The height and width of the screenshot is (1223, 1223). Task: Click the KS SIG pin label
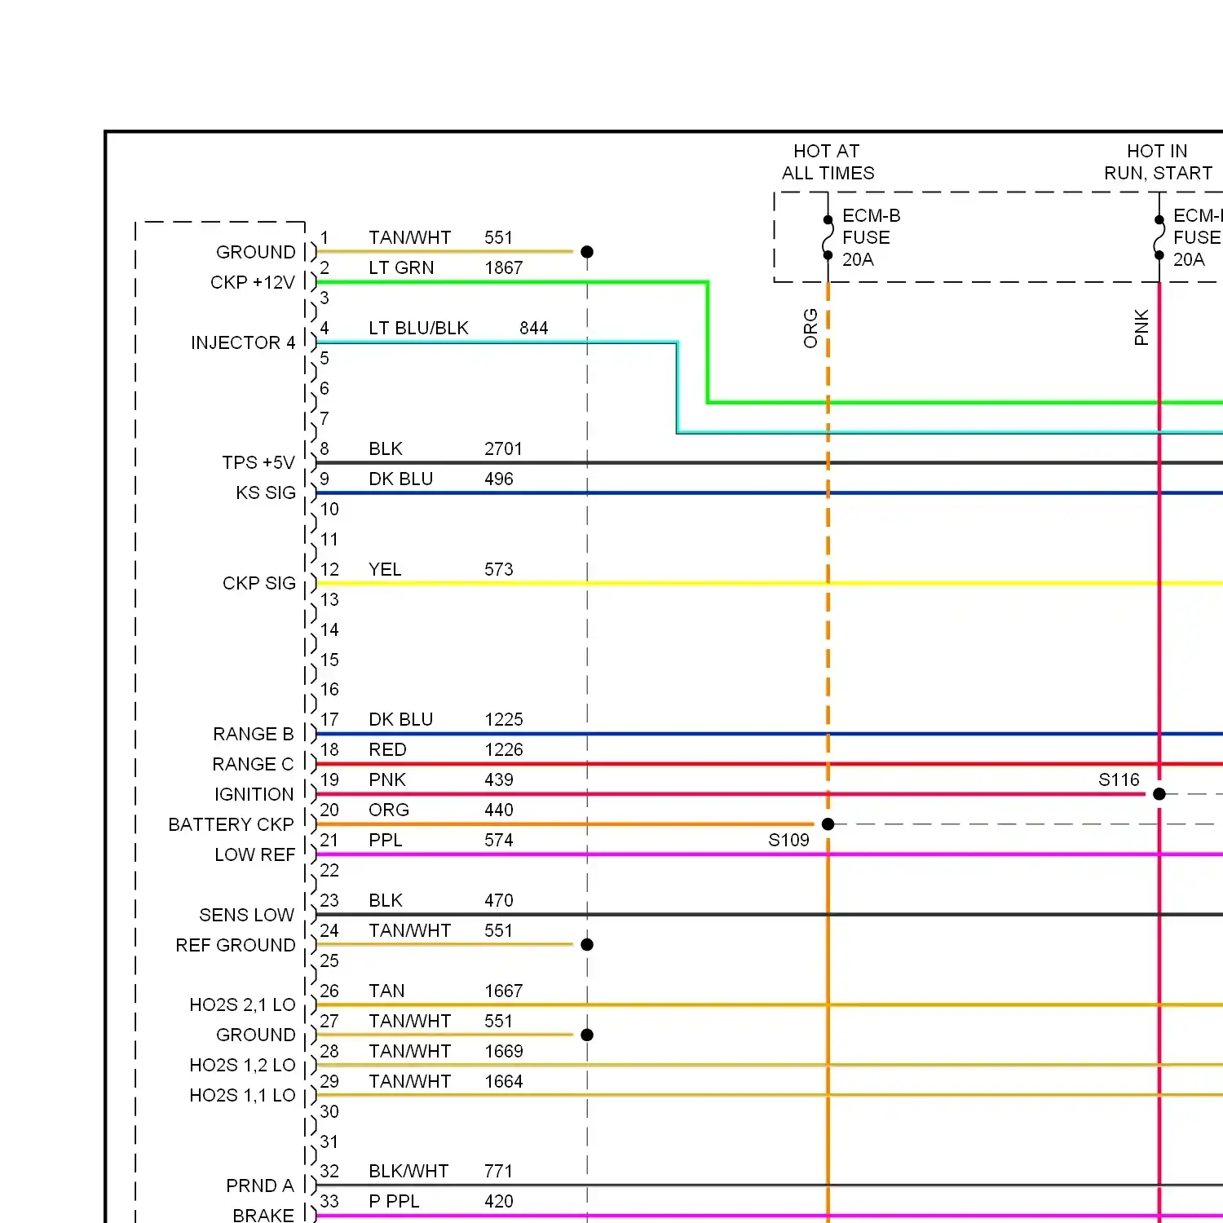[x=266, y=492]
